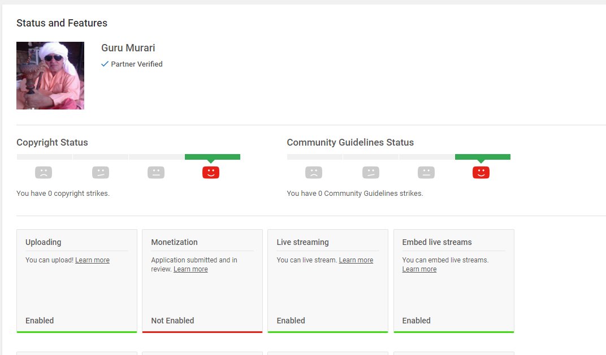Viewport: 606px width, 355px height.
Task: Click 'You can live stream.' text
Action: point(307,260)
